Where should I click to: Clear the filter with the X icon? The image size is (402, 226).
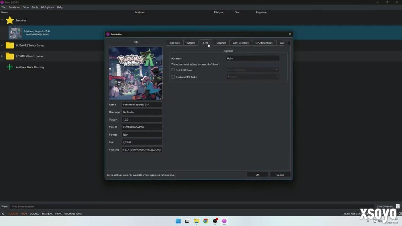pyautogui.click(x=398, y=206)
